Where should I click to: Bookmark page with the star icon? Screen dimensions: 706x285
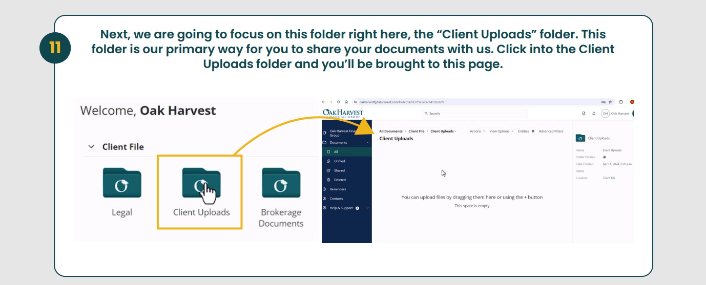[610, 102]
